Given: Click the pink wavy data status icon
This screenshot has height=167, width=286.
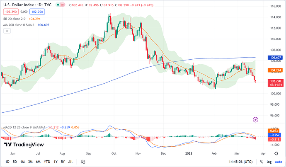Looking at the screenshot, I should pyautogui.click(x=63, y=5).
